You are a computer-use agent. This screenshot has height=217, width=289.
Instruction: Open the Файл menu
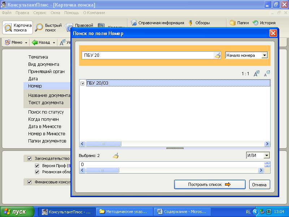[x=7, y=13]
